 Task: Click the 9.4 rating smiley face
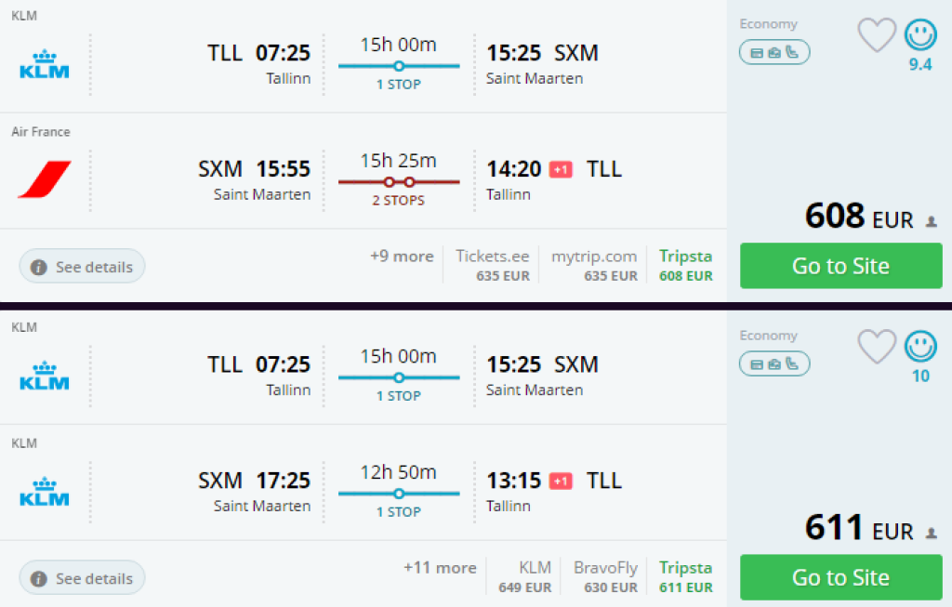[x=920, y=35]
